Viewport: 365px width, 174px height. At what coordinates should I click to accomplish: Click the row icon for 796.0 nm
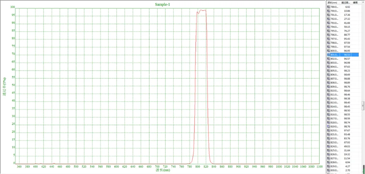[x=329, y=35]
